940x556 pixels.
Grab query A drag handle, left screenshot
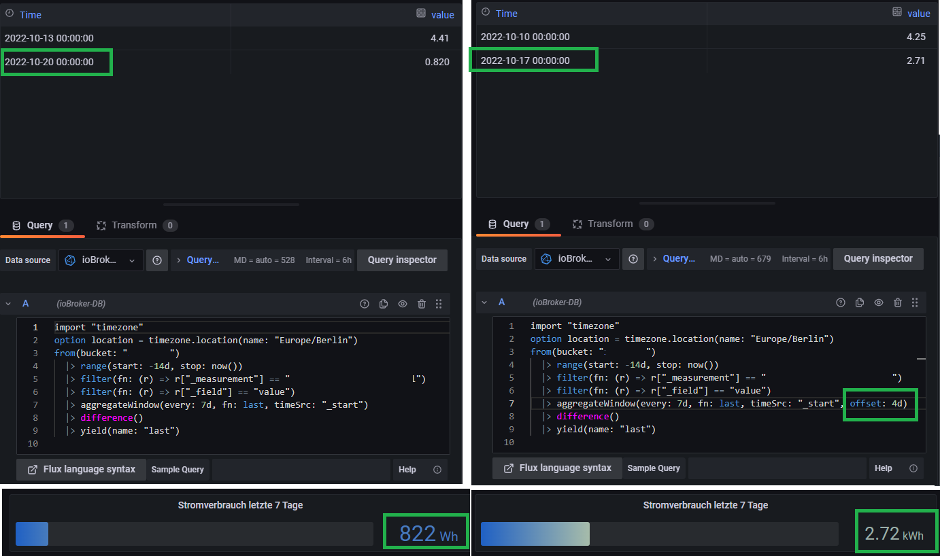coord(439,304)
